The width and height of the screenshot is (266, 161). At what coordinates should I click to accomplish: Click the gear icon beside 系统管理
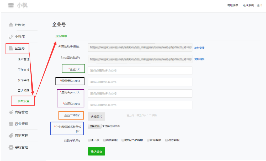11,147
